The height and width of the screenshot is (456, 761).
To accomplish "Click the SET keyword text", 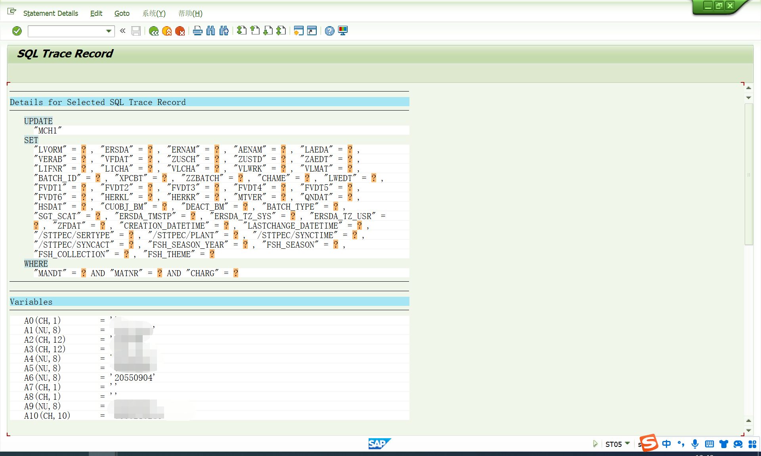I will coord(31,140).
